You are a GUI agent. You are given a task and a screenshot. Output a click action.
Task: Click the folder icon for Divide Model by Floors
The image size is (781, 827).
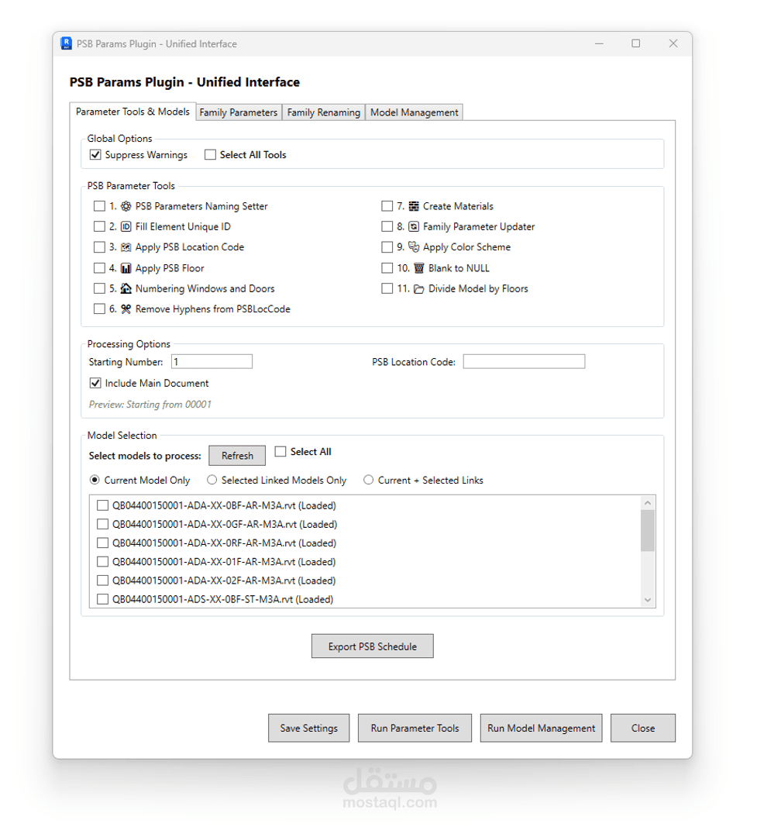pyautogui.click(x=419, y=289)
